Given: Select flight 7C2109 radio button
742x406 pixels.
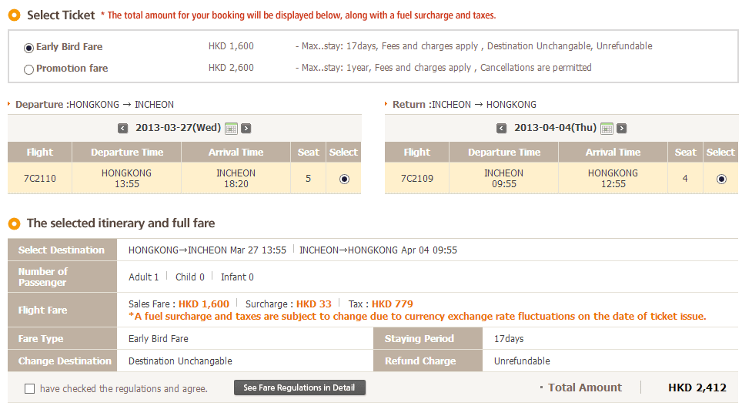Looking at the screenshot, I should 721,179.
